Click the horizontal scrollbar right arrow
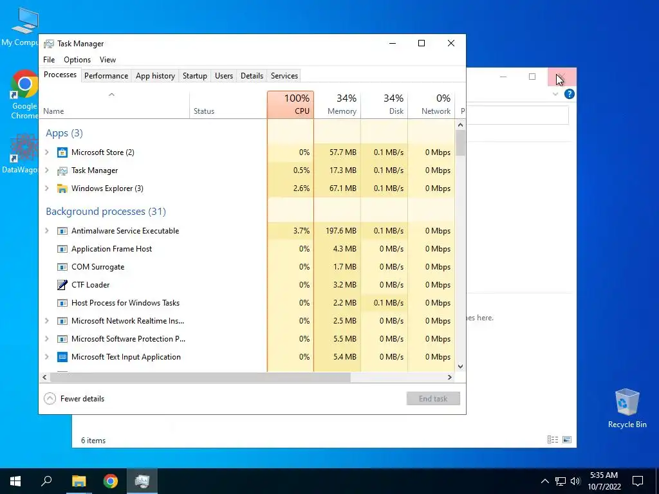Image resolution: width=659 pixels, height=494 pixels. pos(450,377)
